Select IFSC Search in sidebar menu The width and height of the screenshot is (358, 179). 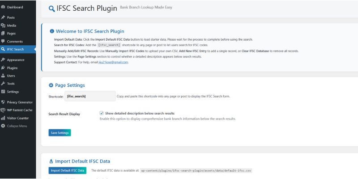coord(16,49)
